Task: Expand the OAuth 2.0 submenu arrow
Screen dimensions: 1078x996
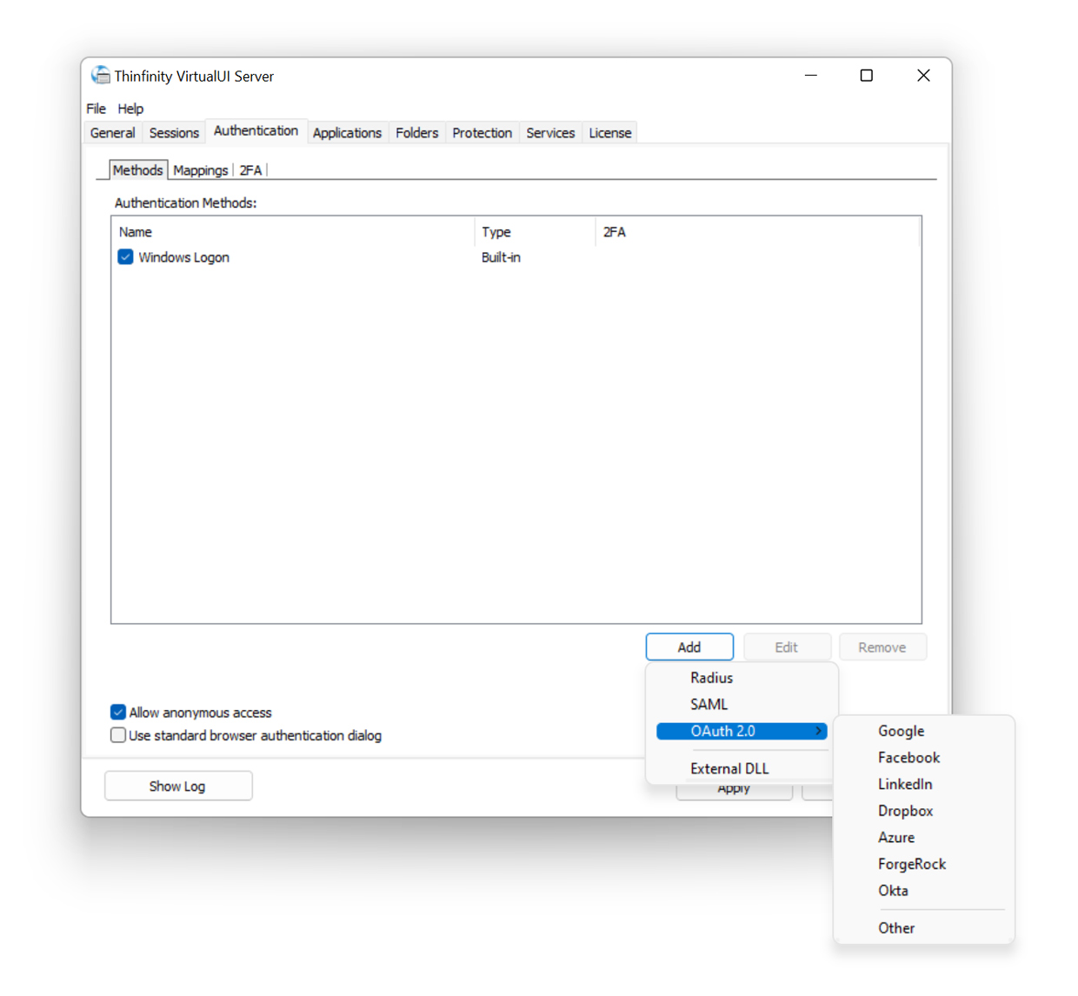Action: coord(818,731)
